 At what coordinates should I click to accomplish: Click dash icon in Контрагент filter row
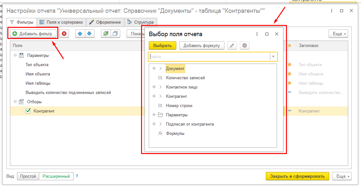pos(290,111)
